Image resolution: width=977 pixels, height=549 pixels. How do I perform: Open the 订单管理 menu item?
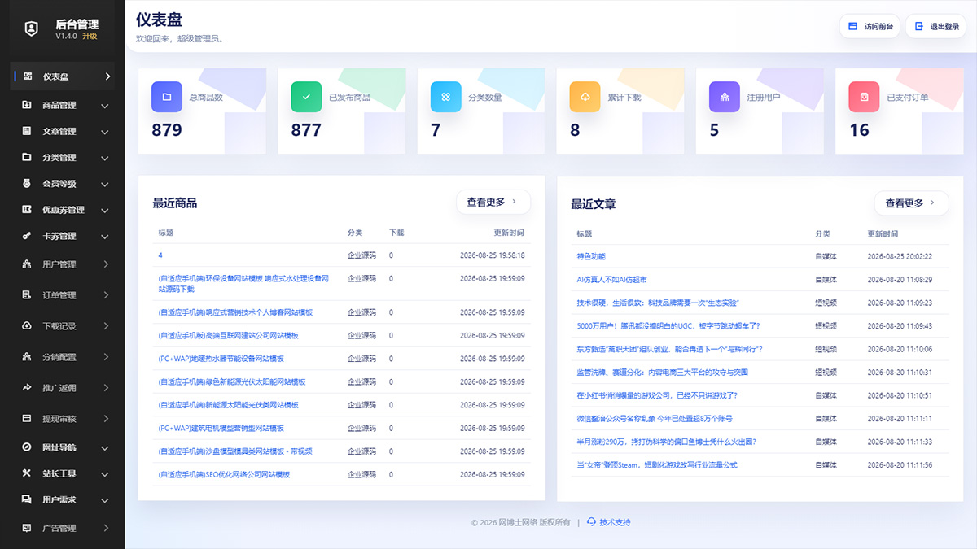pyautogui.click(x=64, y=295)
